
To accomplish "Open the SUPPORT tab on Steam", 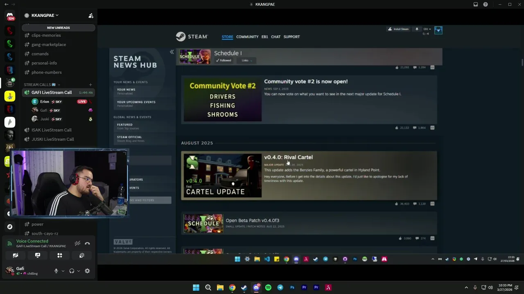I will [x=291, y=37].
